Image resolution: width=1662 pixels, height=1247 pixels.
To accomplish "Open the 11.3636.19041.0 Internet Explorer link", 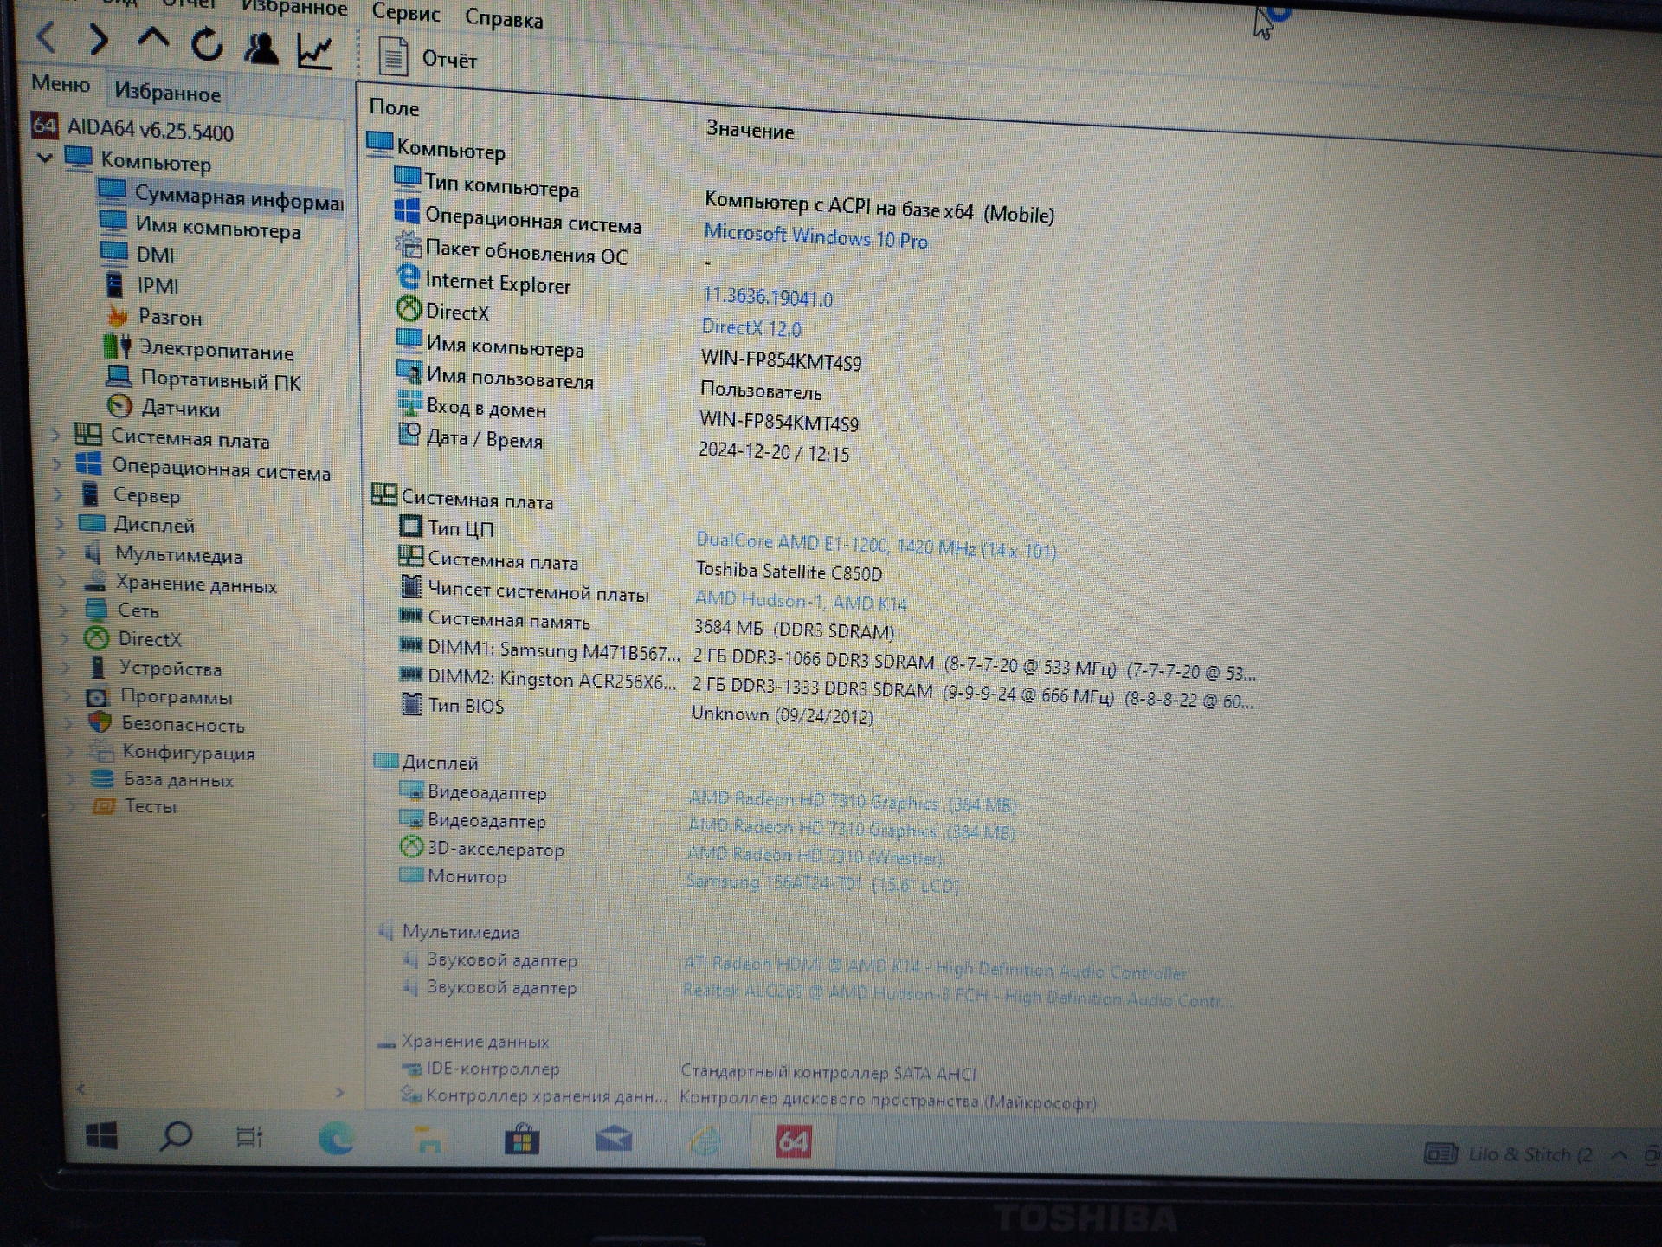I will point(767,297).
